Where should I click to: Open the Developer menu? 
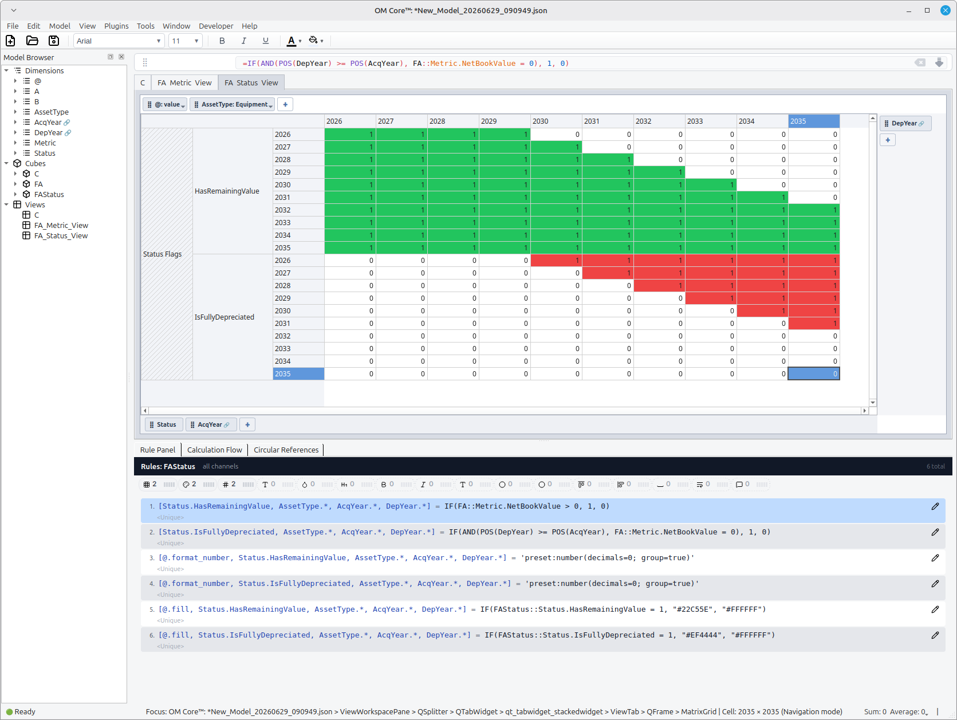coord(216,26)
